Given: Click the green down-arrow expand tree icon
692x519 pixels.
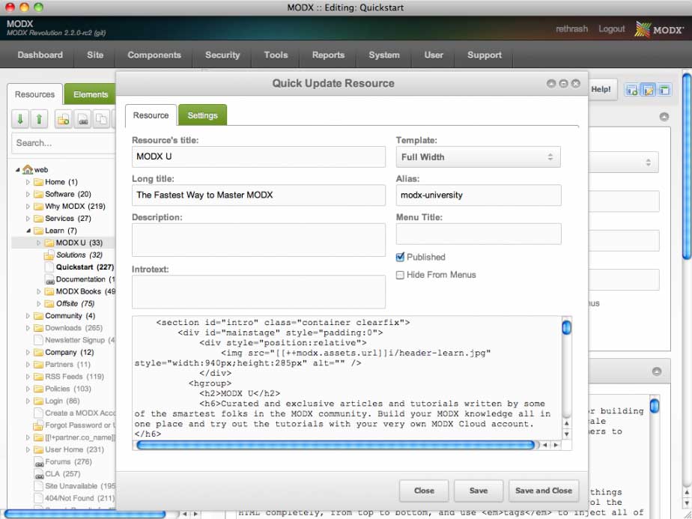Looking at the screenshot, I should pyautogui.click(x=20, y=119).
